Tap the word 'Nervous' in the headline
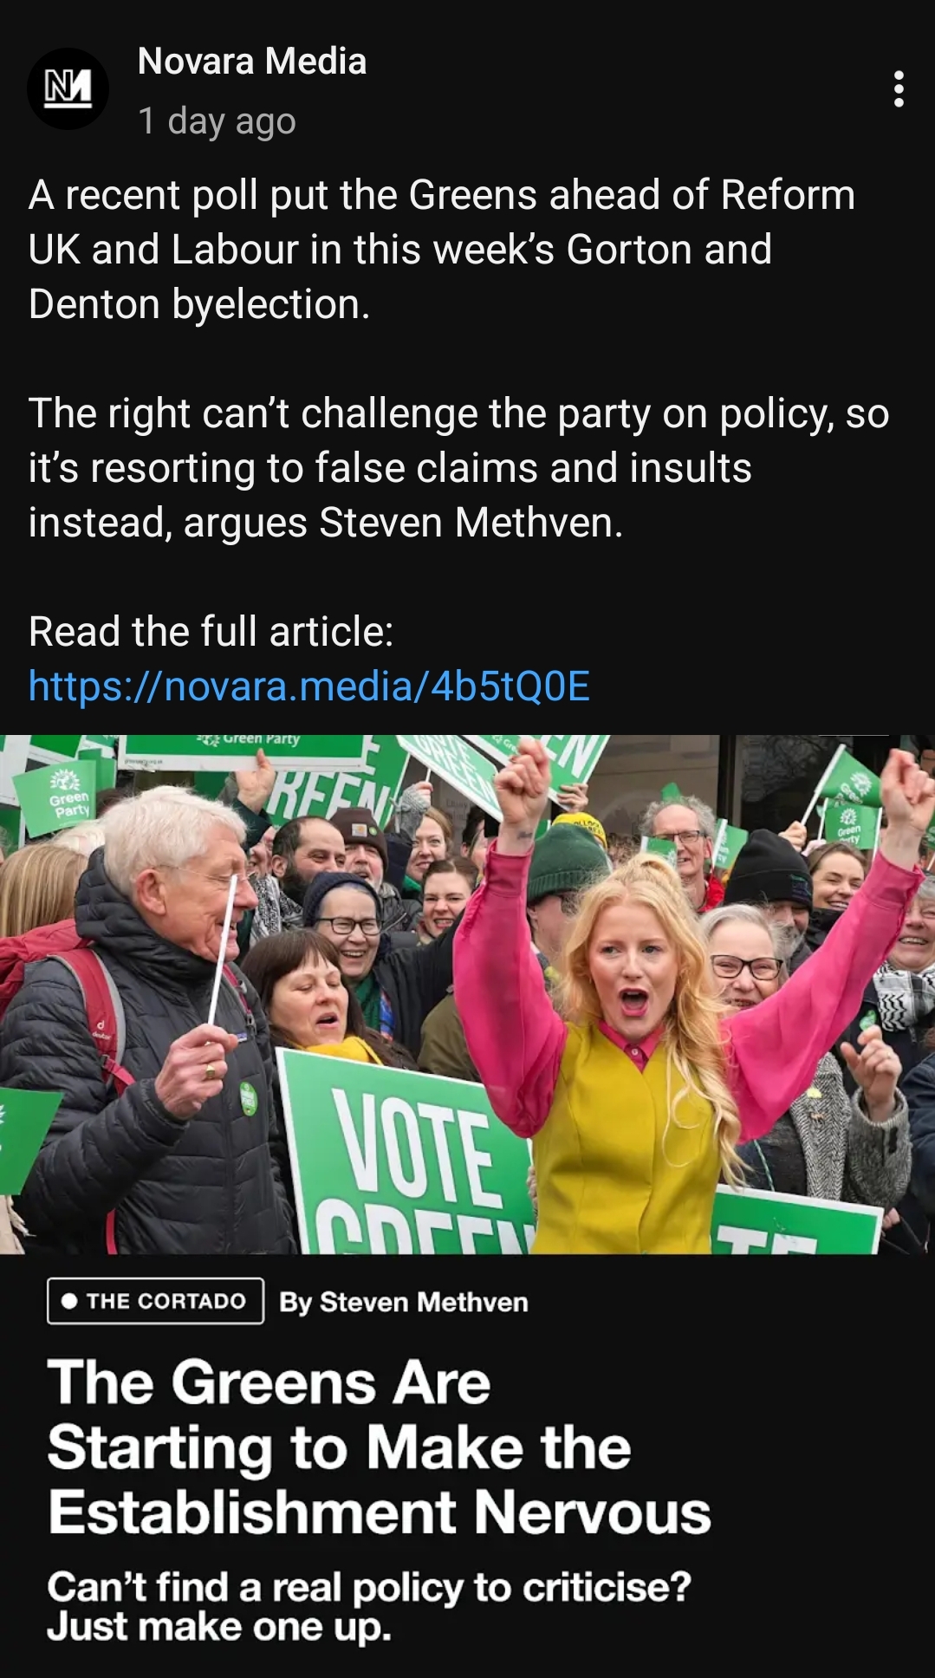The width and height of the screenshot is (935, 1678). (593, 1512)
